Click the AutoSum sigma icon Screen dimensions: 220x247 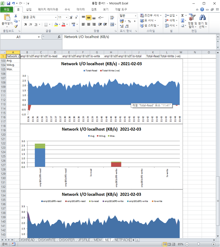183,15
